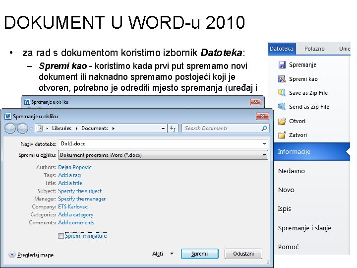
Task: Select Ispis in the file menu
Action: (285, 209)
